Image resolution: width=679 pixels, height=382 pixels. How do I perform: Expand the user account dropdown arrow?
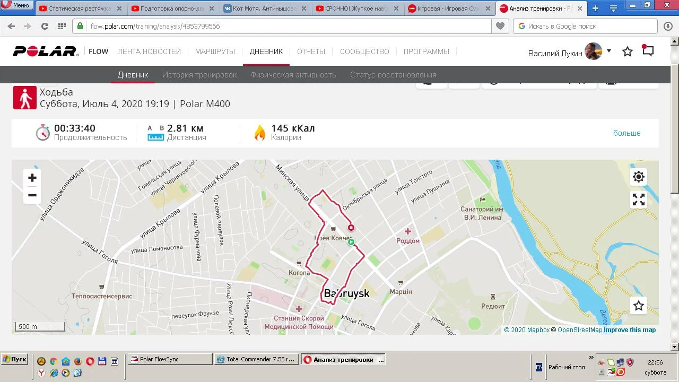pyautogui.click(x=609, y=51)
